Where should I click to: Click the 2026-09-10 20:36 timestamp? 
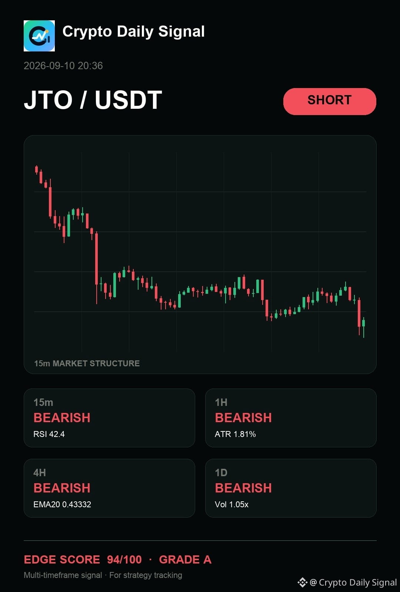[63, 66]
